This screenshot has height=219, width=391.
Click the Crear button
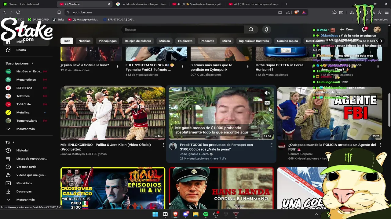347,30
